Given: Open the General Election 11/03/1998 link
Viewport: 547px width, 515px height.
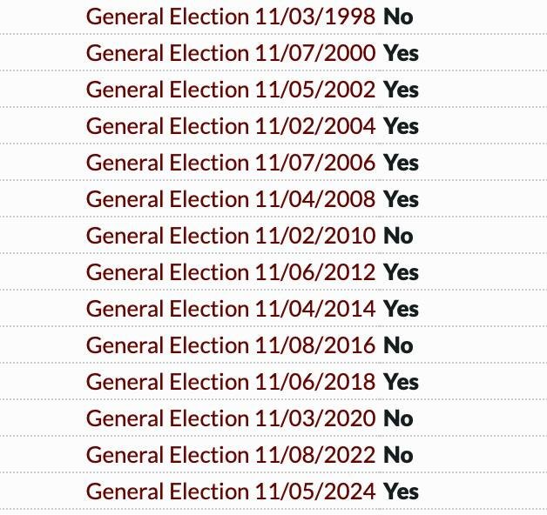Looking at the screenshot, I should [x=231, y=17].
